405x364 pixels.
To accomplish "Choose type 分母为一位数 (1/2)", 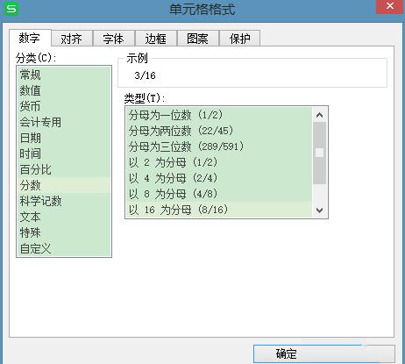I will click(219, 115).
